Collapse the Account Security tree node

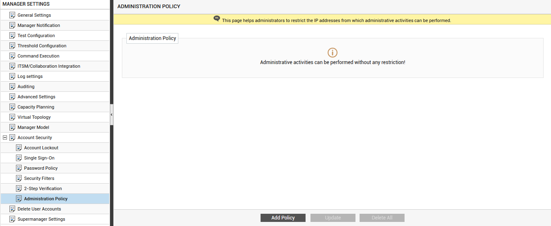click(5, 137)
